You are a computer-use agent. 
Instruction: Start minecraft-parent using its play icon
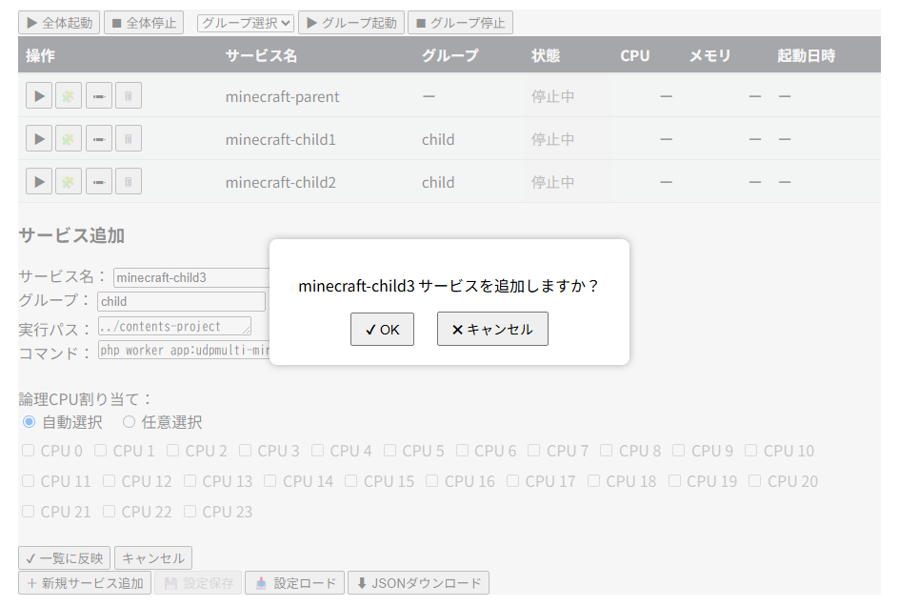tap(39, 95)
